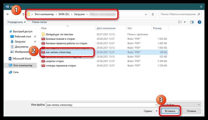
Task: Select Загрузки in Quick access sidebar
Action: coord(20,42)
